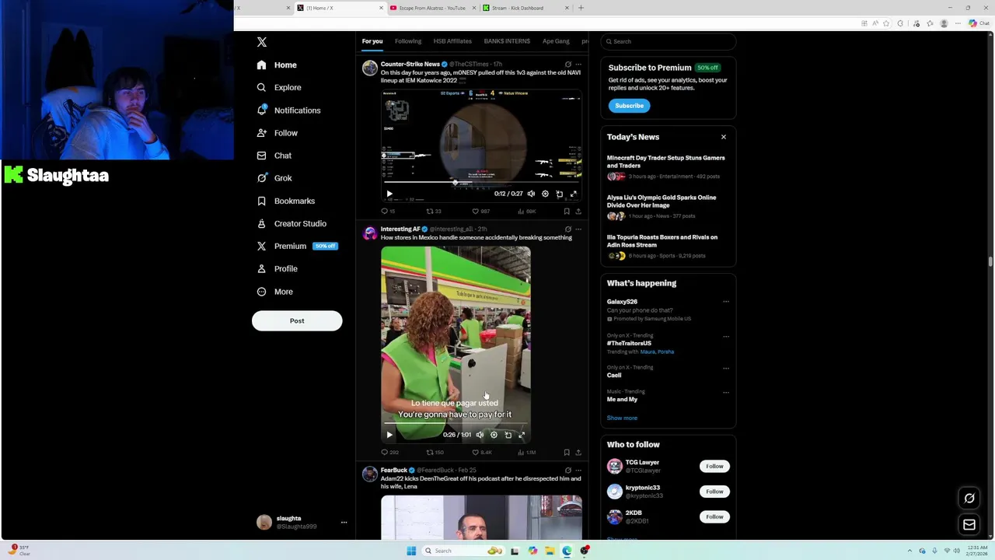Switch to the HSB Affiliates tab
Viewport: 995px width, 560px height.
tap(452, 41)
